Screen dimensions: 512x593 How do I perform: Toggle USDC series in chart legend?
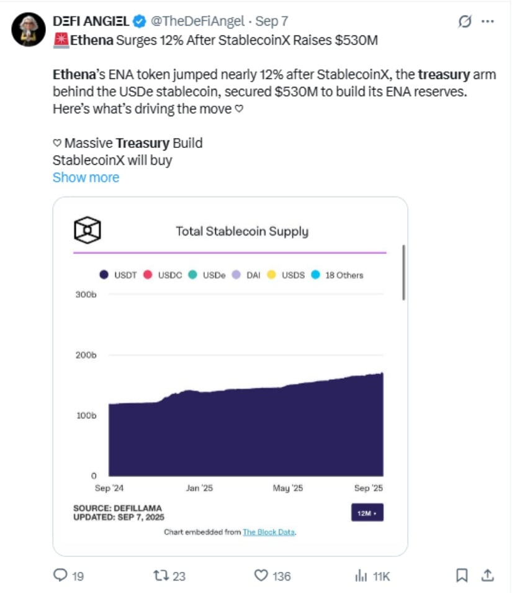163,275
